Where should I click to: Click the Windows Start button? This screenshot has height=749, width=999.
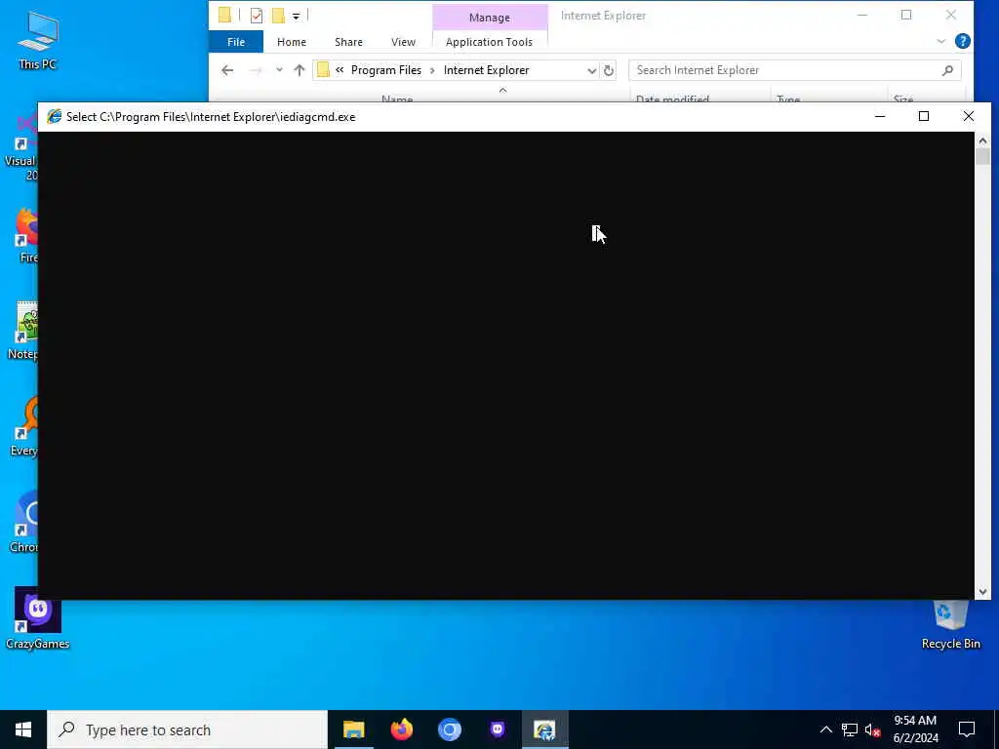click(23, 729)
